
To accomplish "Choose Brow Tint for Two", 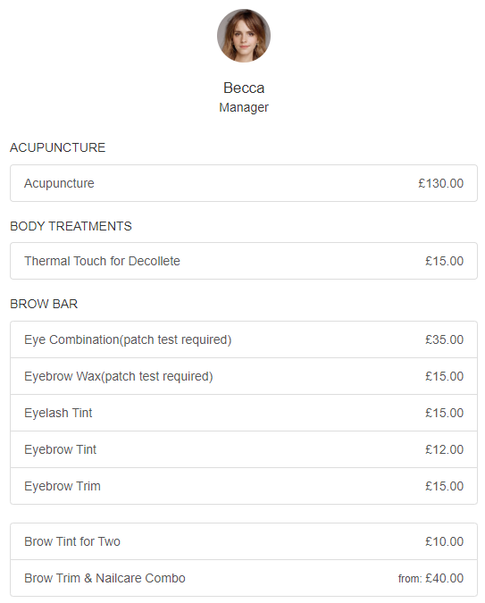I will pyautogui.click(x=244, y=541).
